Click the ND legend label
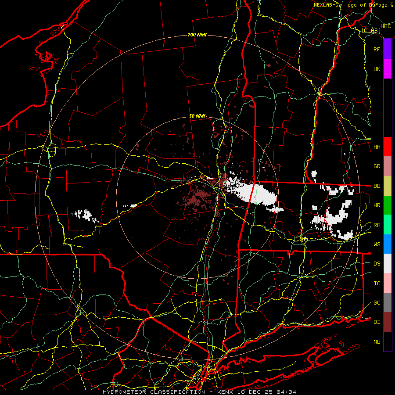Screen dimensions: 395x395 (x=377, y=342)
